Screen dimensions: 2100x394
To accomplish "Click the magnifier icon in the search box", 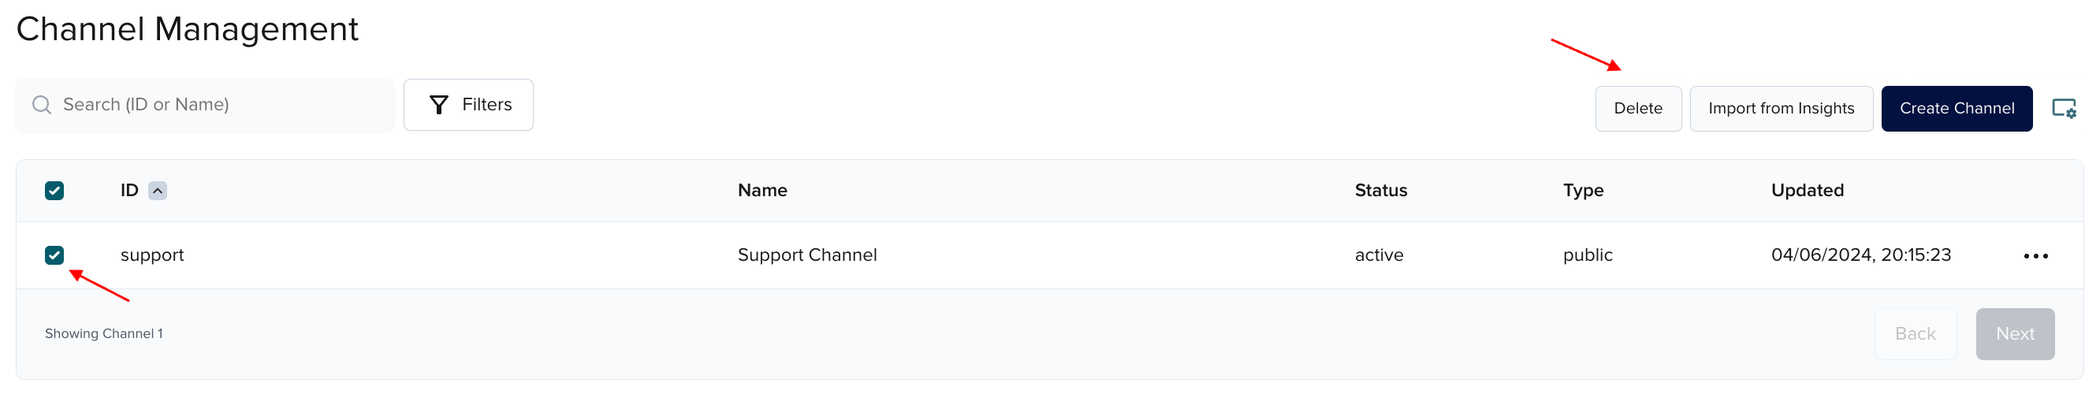I will 42,106.
